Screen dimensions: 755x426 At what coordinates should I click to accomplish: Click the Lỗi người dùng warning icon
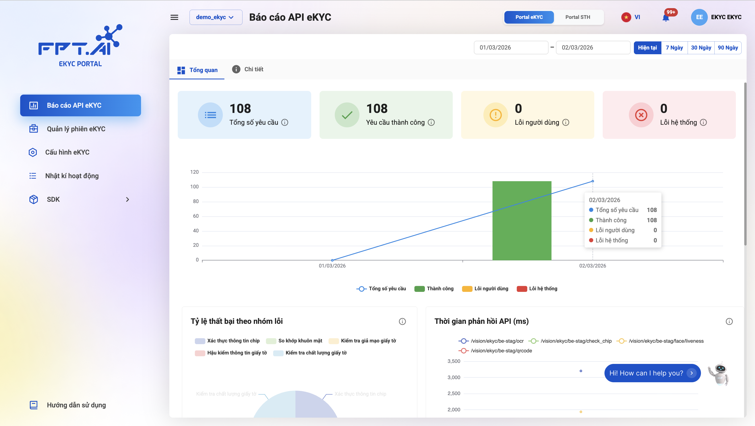[x=496, y=115]
